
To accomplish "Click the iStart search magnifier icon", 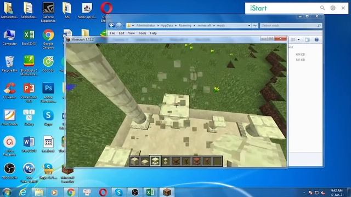I will (x=322, y=8).
